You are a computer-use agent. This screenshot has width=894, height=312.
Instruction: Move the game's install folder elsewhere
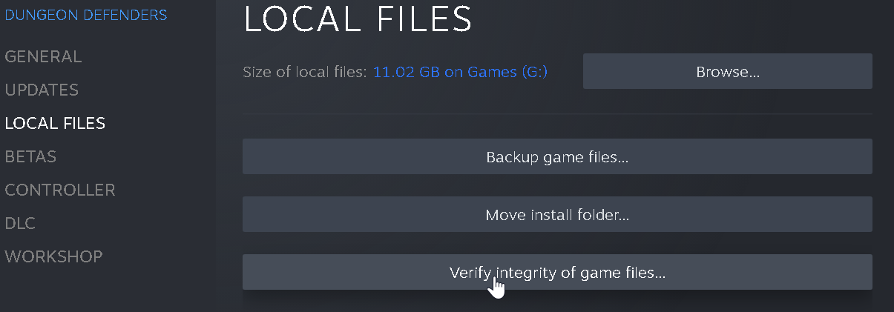pyautogui.click(x=557, y=215)
